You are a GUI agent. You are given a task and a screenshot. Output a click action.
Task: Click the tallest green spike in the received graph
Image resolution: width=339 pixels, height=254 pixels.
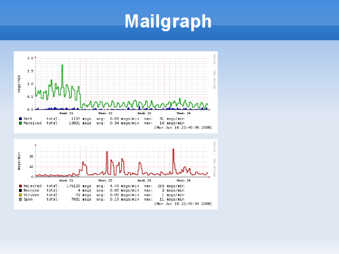pyautogui.click(x=63, y=76)
